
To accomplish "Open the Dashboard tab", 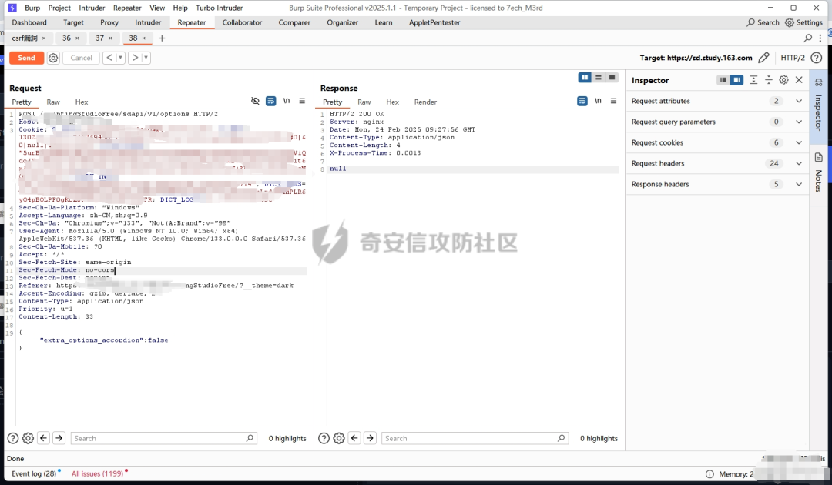I will [29, 22].
